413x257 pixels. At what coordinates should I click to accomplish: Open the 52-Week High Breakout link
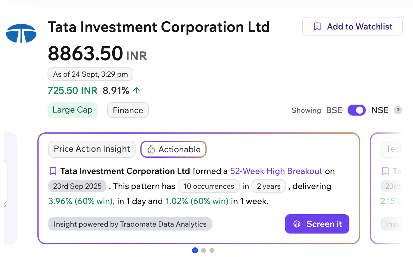pos(276,171)
